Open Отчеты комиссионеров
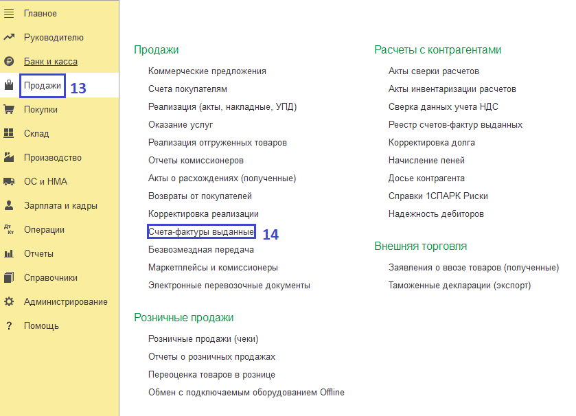Viewport: 576px width, 416px height. [196, 161]
